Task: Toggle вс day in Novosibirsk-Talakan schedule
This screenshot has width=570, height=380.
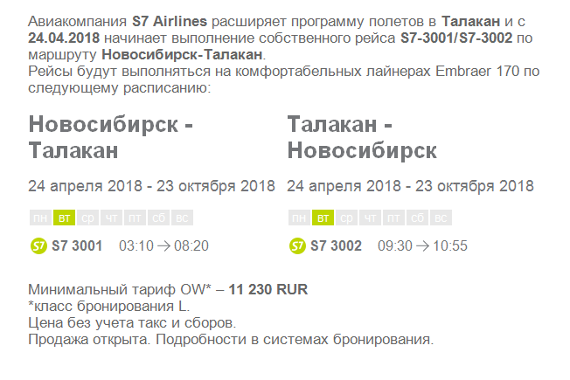Action: [x=182, y=218]
